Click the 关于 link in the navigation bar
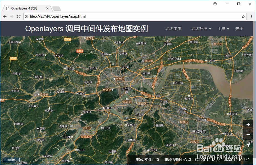The width and height of the screenshot is (256, 165). coord(239,29)
